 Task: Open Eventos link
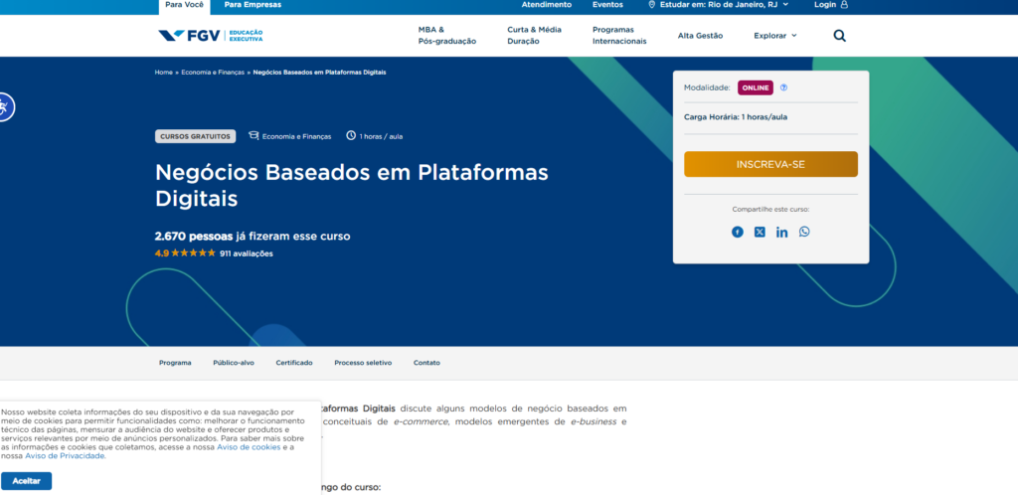click(x=607, y=5)
